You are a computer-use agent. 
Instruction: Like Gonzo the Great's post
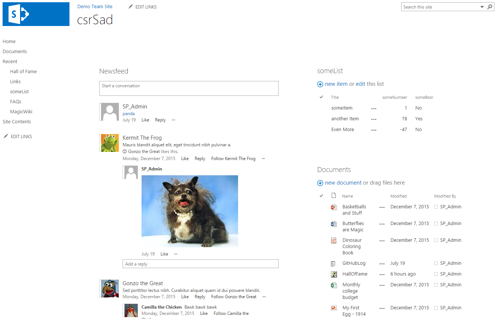(x=185, y=297)
